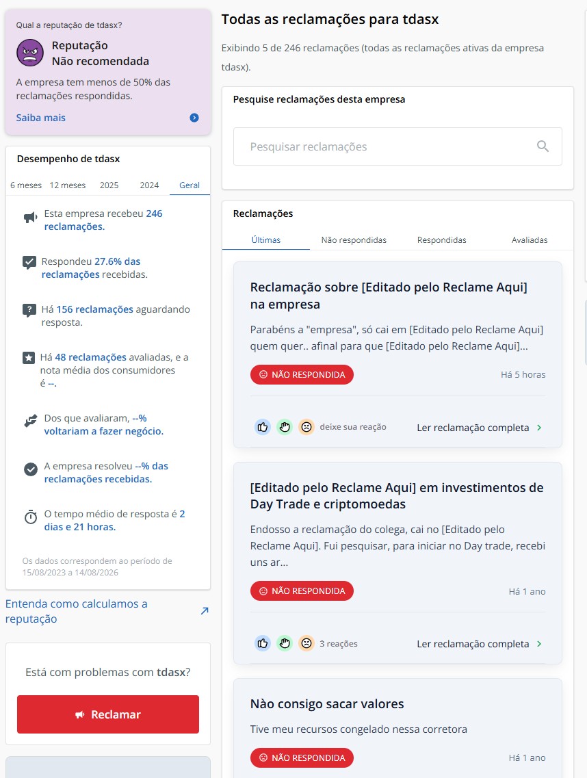Select the 6 meses performance tab
The image size is (587, 778).
point(26,185)
